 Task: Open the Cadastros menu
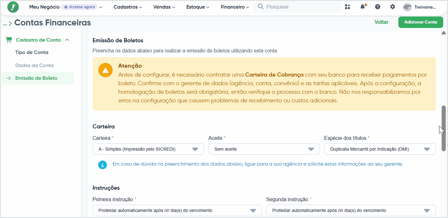(x=128, y=7)
